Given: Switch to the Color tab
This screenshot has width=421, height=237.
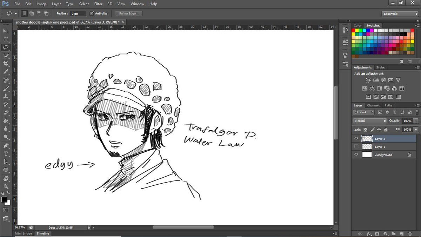Looking at the screenshot, I should [357, 25].
